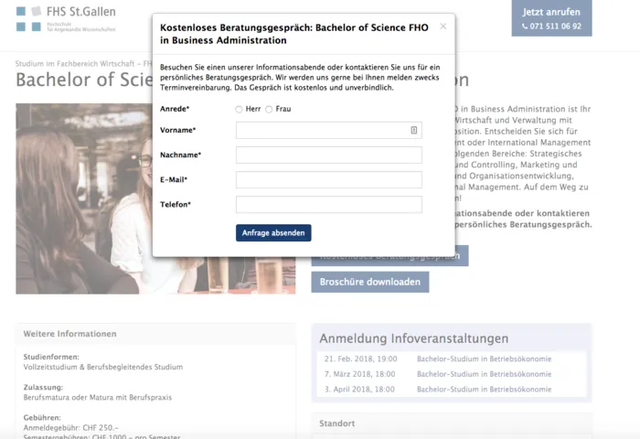This screenshot has width=640, height=439.
Task: Click Broschüre downloaden button
Action: click(x=369, y=283)
